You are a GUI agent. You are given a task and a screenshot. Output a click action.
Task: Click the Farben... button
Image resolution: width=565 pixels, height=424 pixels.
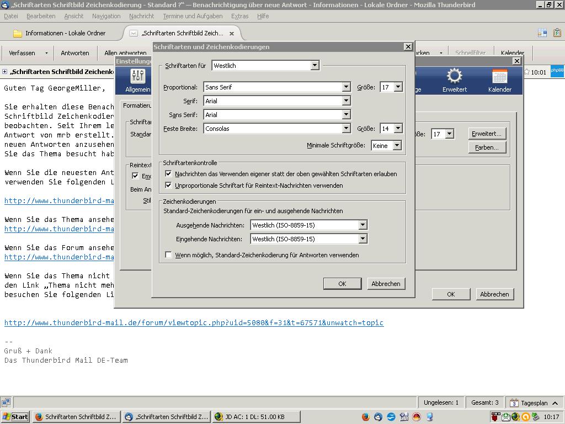pyautogui.click(x=487, y=147)
